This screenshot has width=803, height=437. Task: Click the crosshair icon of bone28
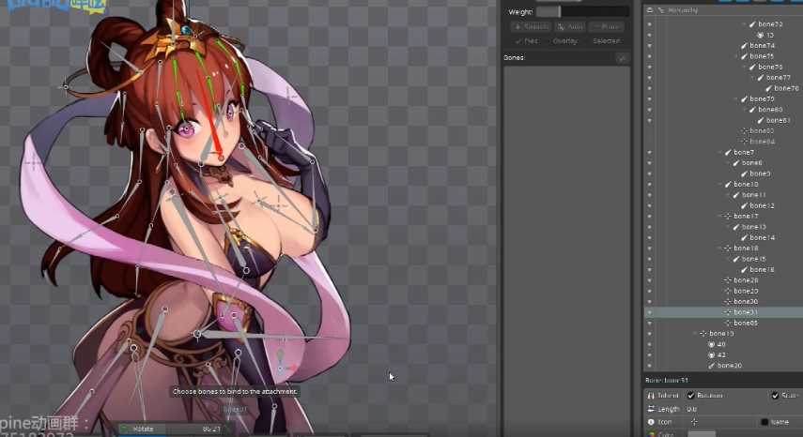pyautogui.click(x=728, y=280)
